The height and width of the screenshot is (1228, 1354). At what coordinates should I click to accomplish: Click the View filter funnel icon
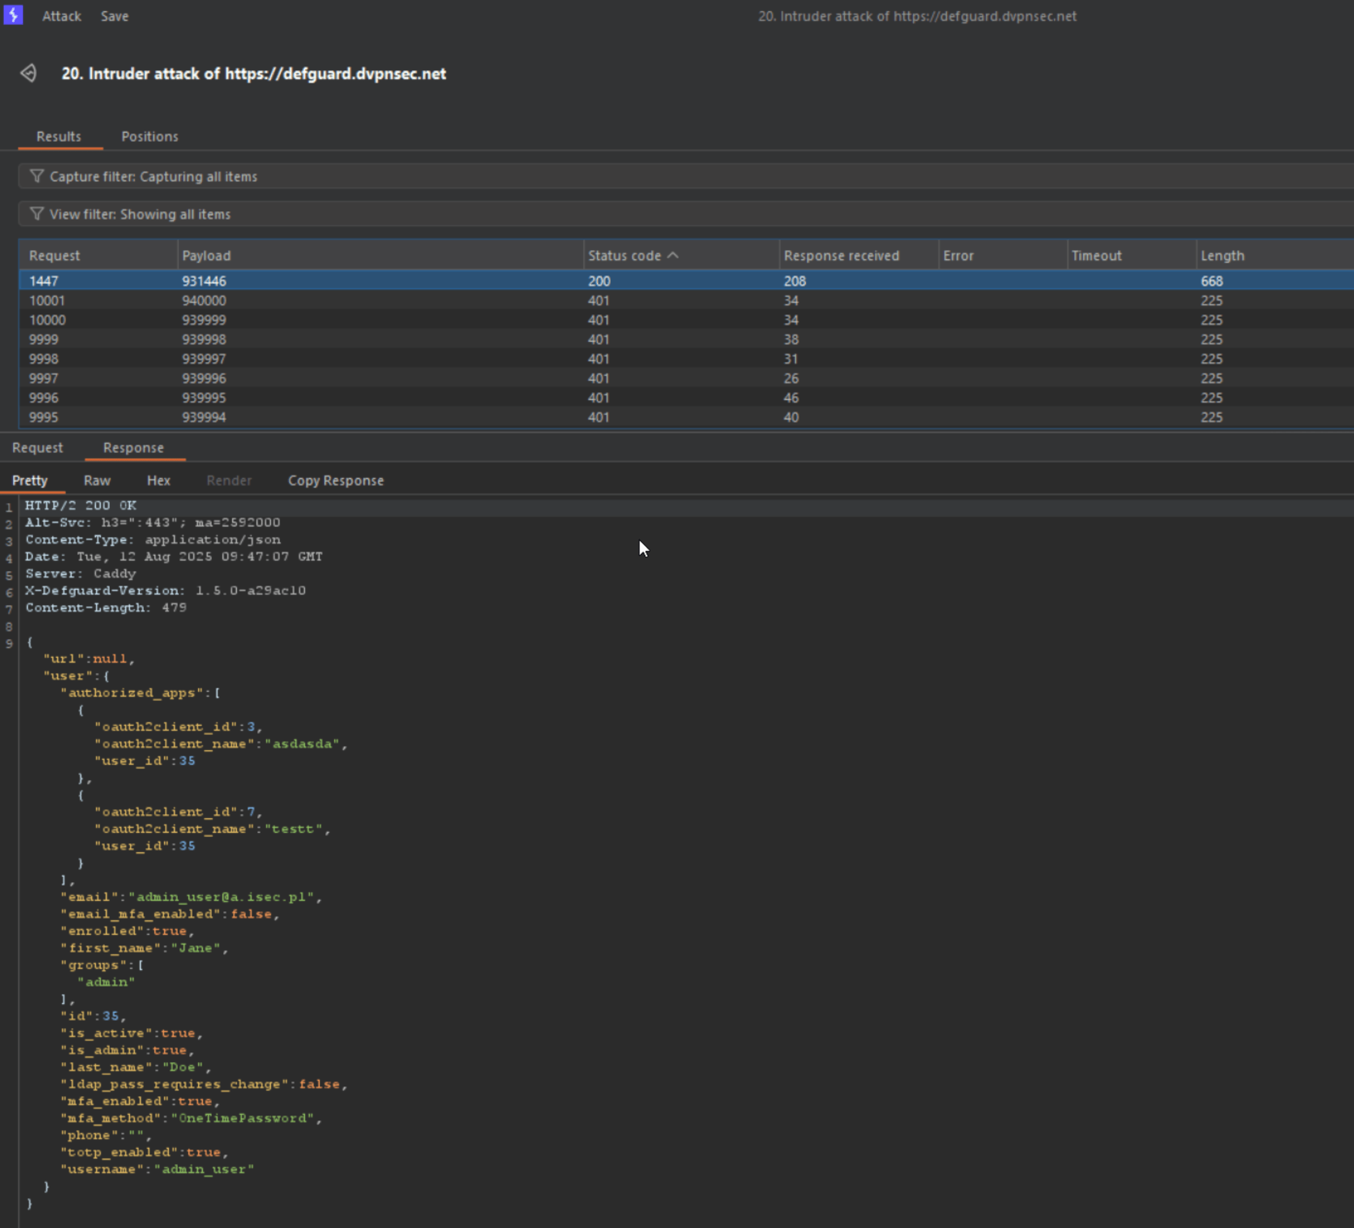[37, 214]
